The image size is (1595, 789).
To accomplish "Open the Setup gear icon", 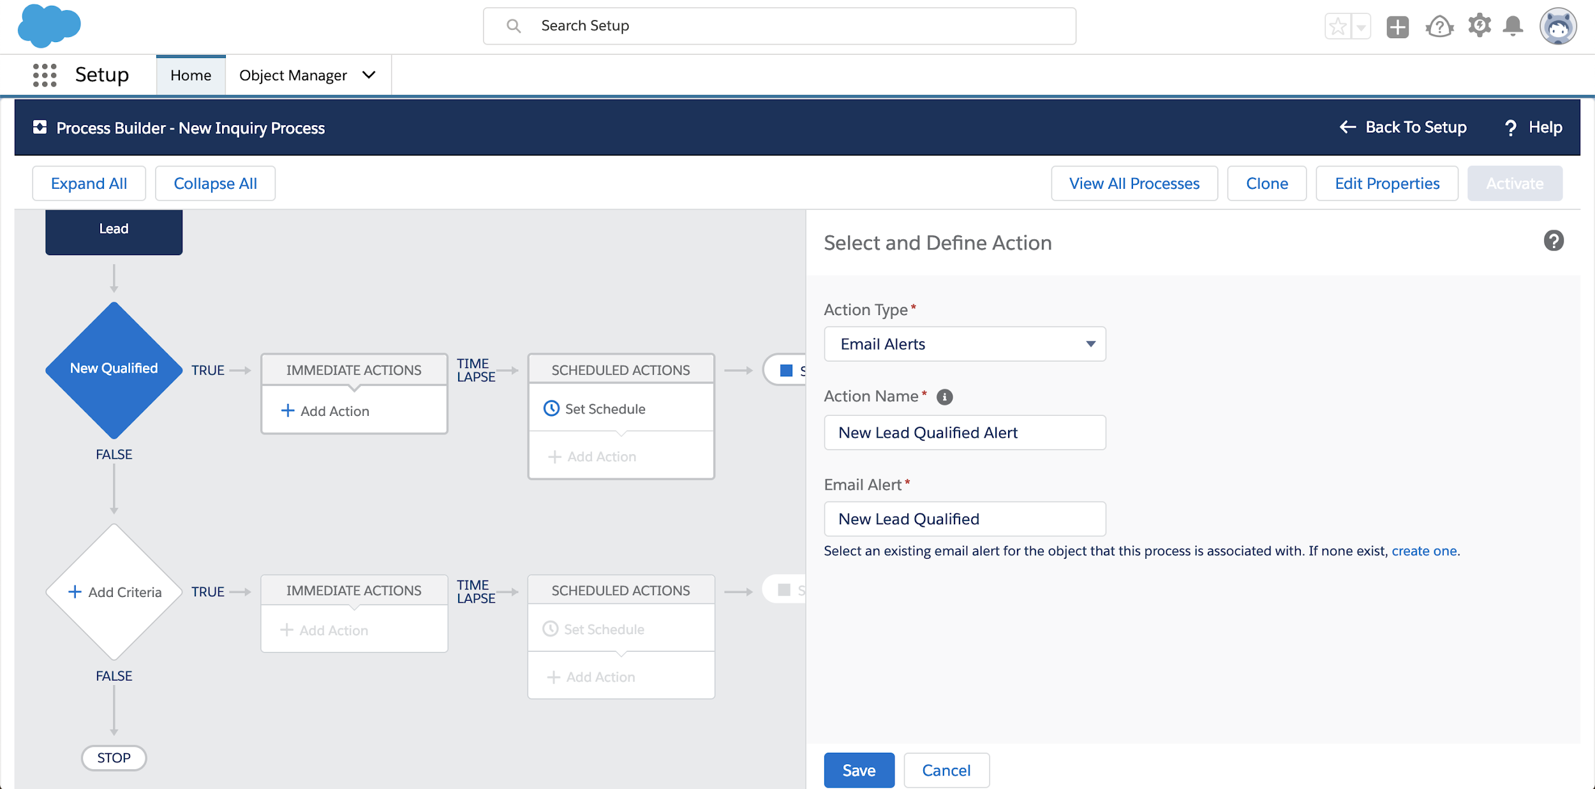I will click(1480, 26).
